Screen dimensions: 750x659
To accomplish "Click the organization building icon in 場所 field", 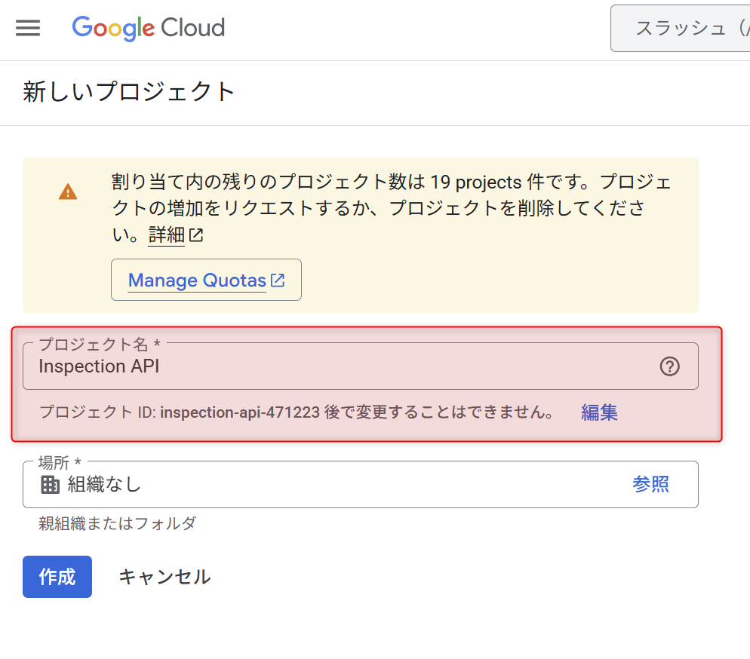I will pyautogui.click(x=48, y=484).
